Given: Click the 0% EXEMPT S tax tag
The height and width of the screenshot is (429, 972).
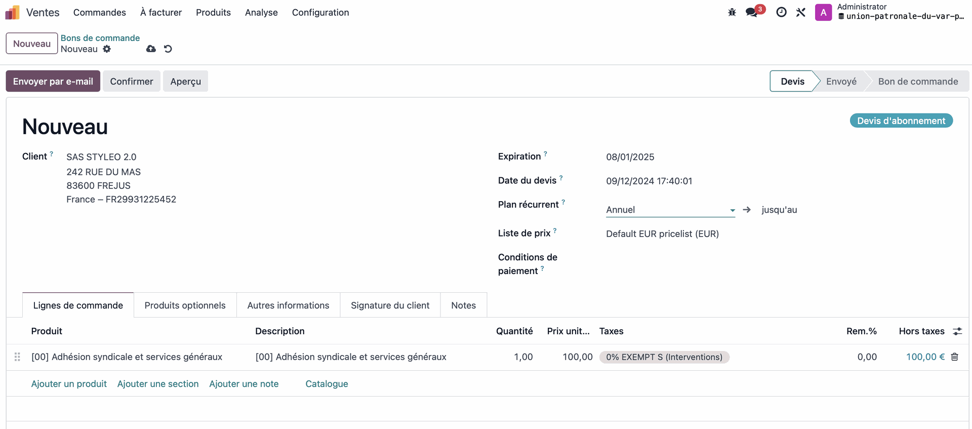Looking at the screenshot, I should pyautogui.click(x=664, y=357).
